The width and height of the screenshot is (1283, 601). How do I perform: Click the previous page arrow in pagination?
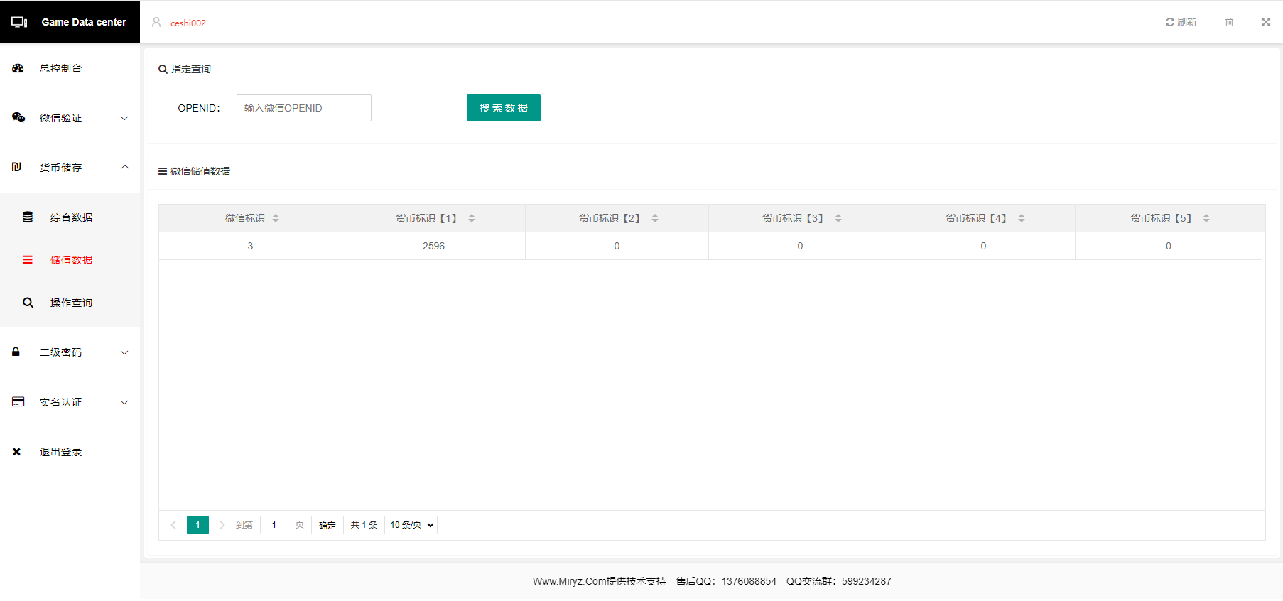(x=173, y=525)
